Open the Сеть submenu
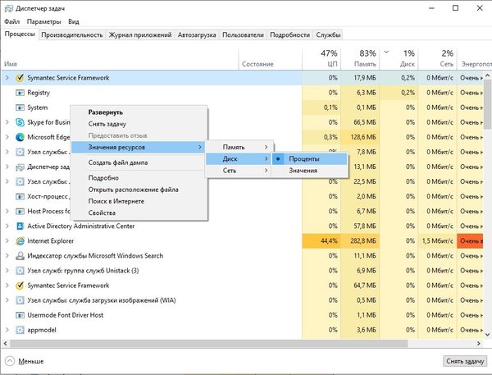492x375 pixels. (x=238, y=170)
